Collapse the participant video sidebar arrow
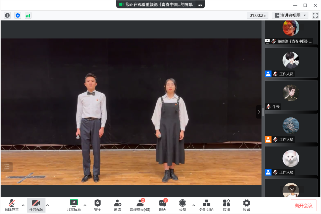Image resolution: width=321 pixels, height=214 pixels. pyautogui.click(x=259, y=112)
